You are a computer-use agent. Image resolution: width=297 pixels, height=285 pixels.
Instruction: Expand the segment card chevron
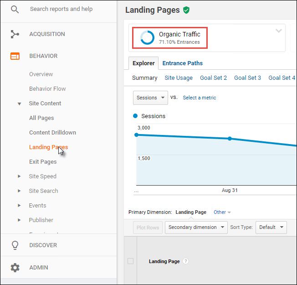click(x=278, y=31)
